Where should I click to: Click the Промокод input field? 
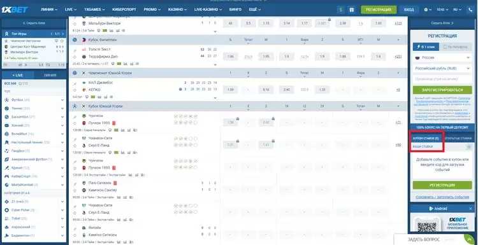point(442,79)
